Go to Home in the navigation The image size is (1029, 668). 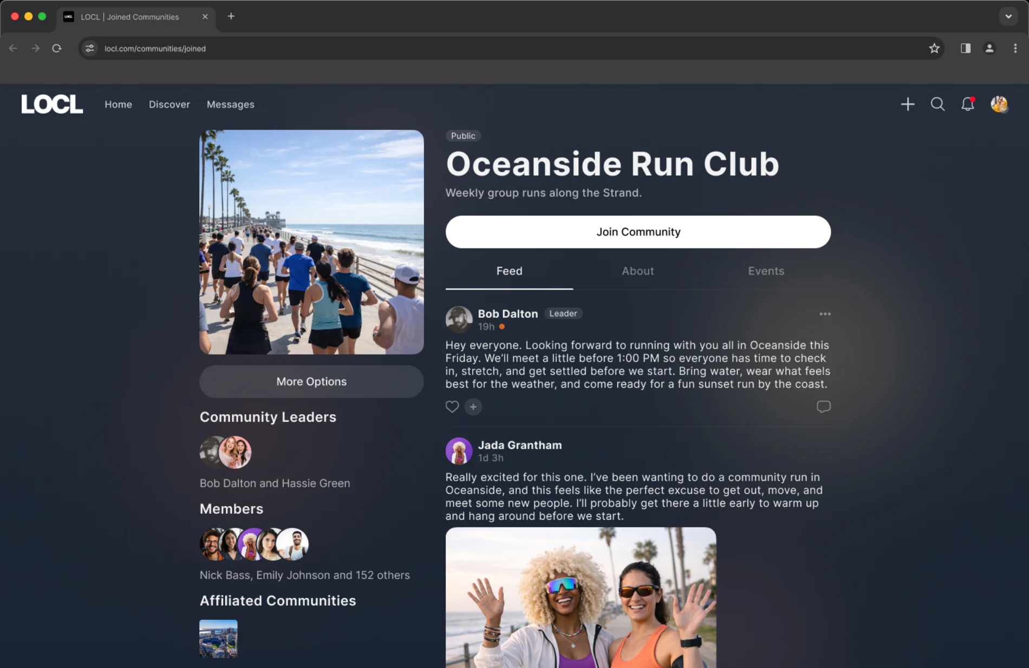[x=118, y=104]
